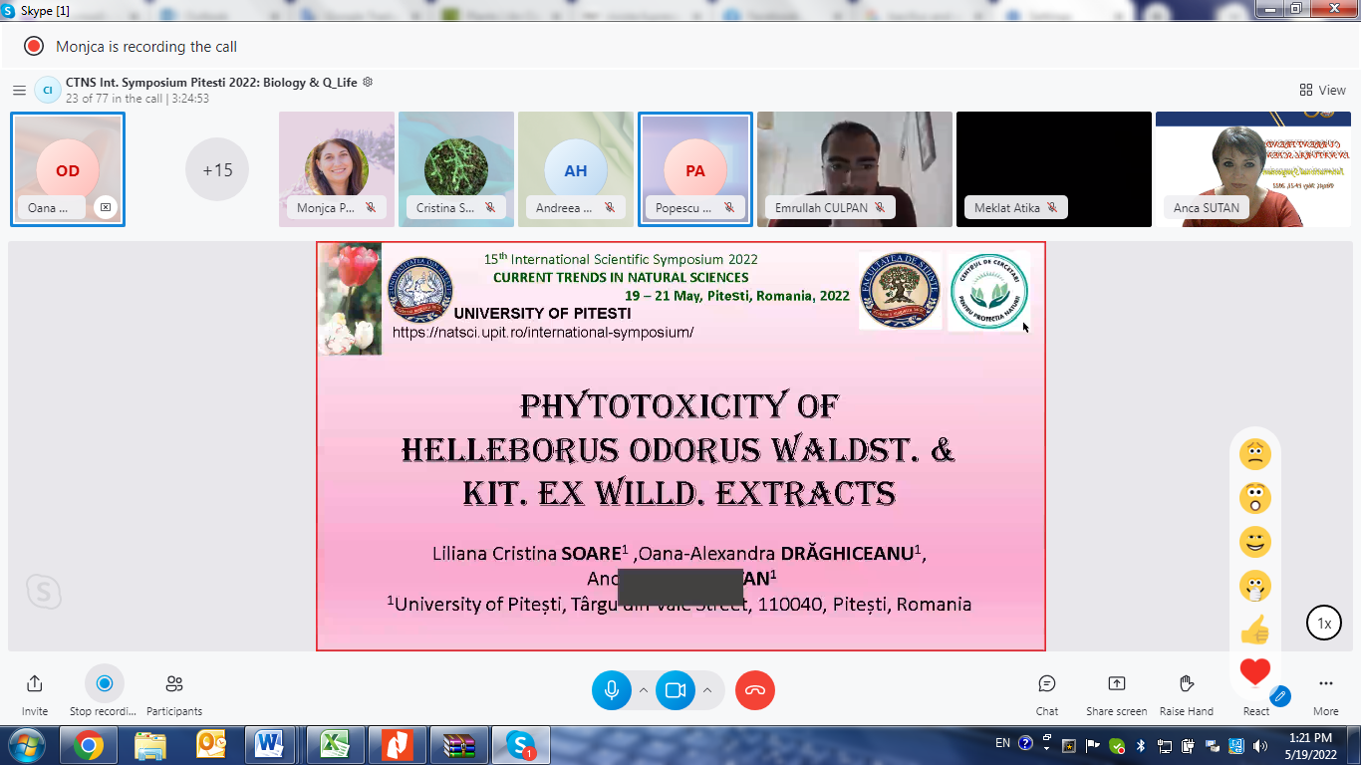Viewport: 1361px width, 765px height.
Task: Select Emrullah CULPAN's video thumbnail
Action: point(854,164)
